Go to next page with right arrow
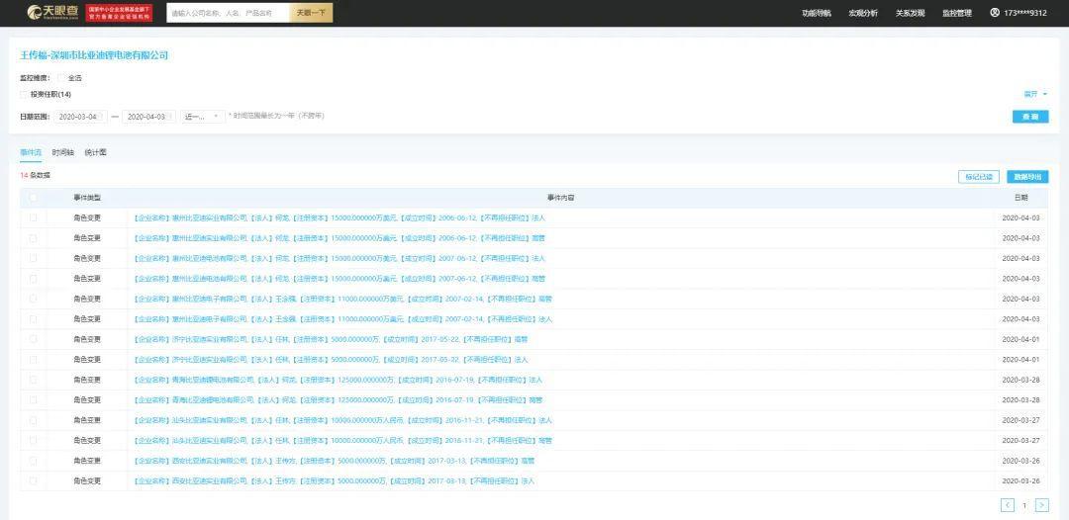 pyautogui.click(x=1041, y=505)
